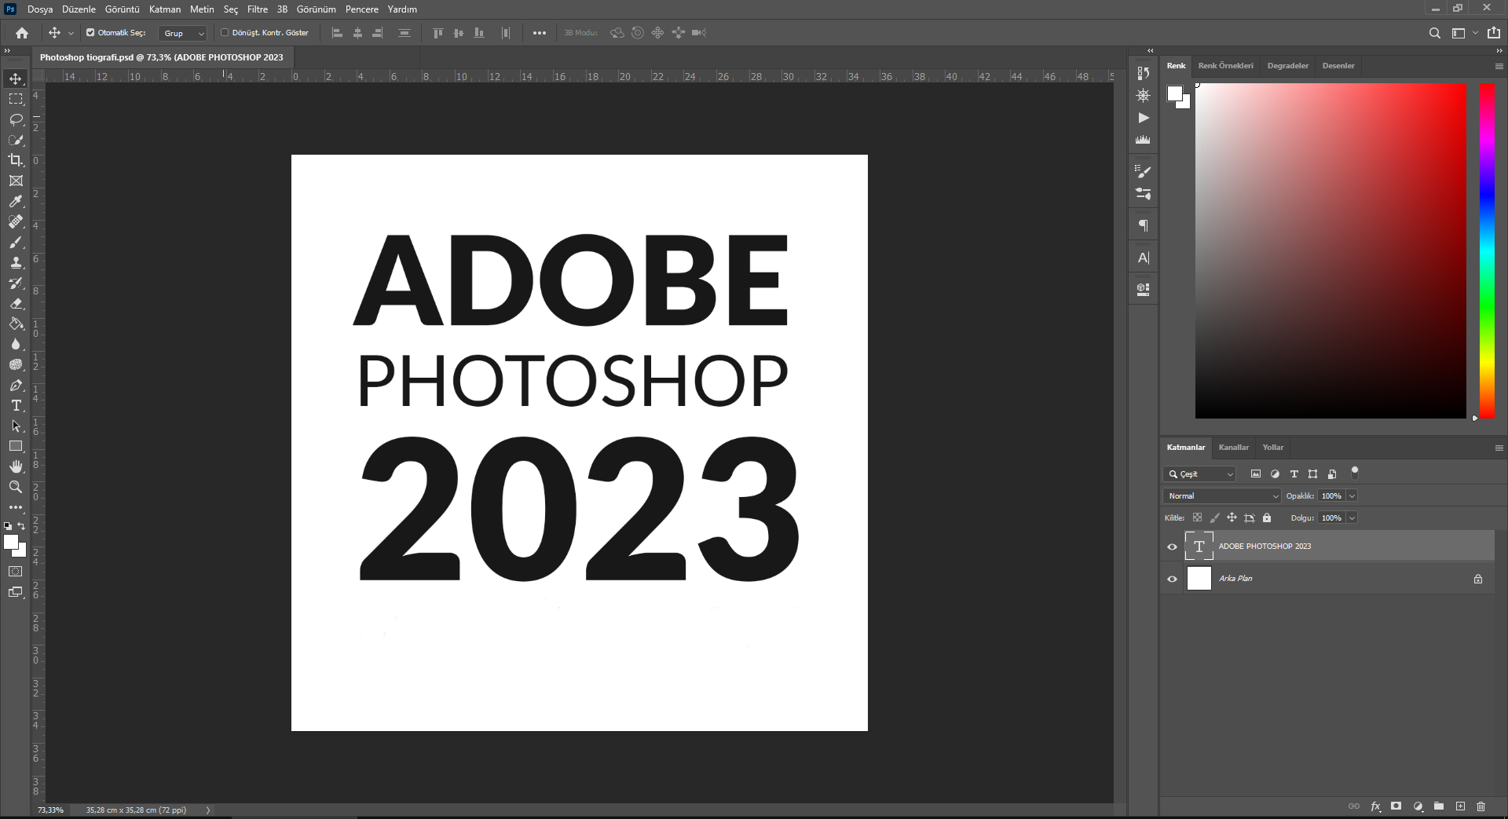Choose the Lasso tool
Image resolution: width=1508 pixels, height=819 pixels.
click(16, 119)
